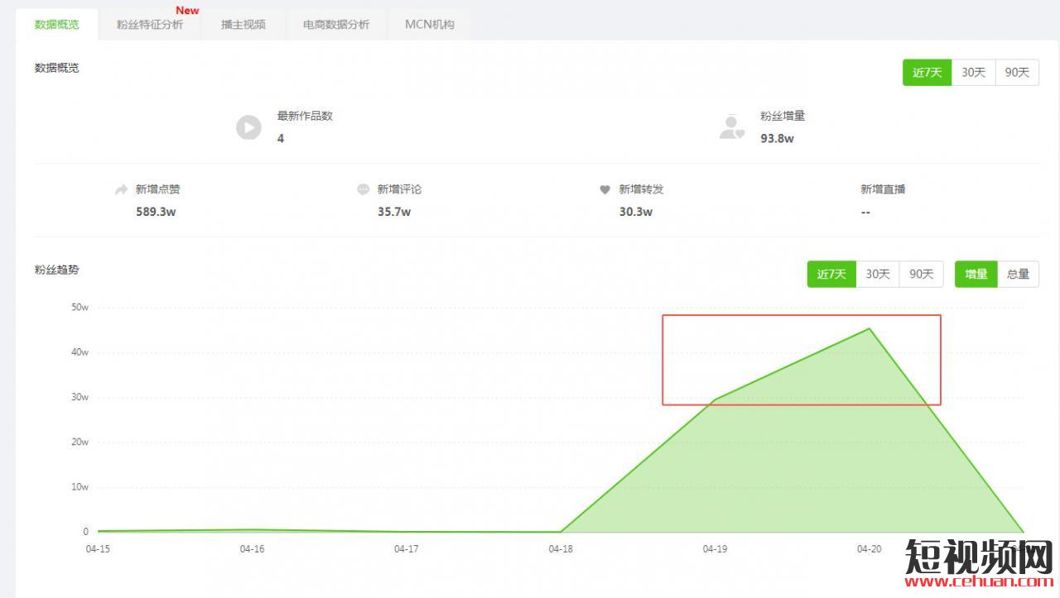Image resolution: width=1060 pixels, height=598 pixels.
Task: Click the follower icon beside 粉丝增量
Action: (731, 127)
